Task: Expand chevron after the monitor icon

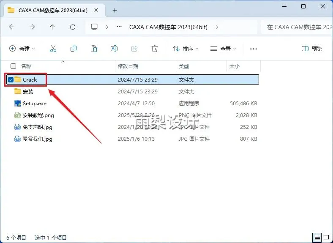Action: click(x=107, y=27)
